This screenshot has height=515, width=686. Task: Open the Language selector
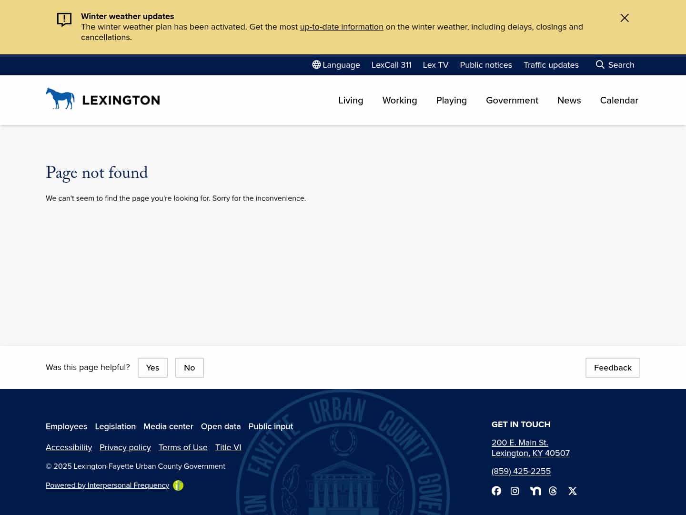click(x=336, y=65)
